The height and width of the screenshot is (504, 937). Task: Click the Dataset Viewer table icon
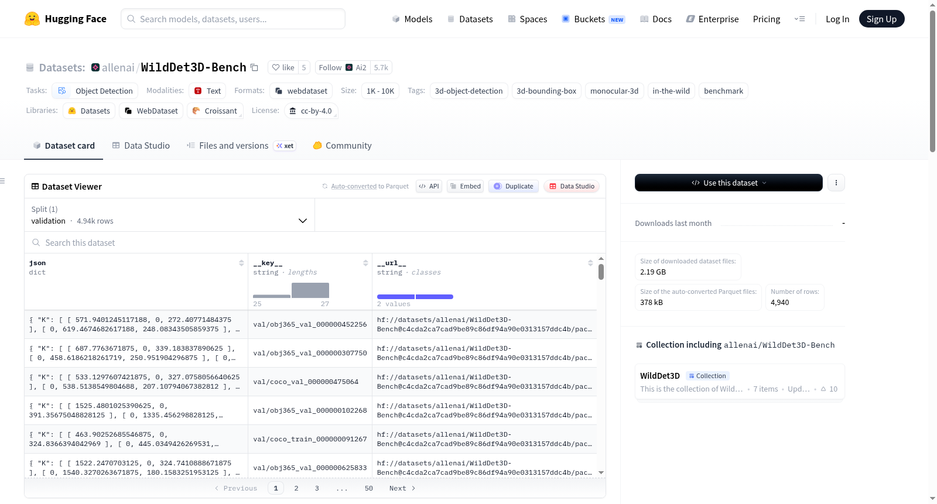pos(35,186)
